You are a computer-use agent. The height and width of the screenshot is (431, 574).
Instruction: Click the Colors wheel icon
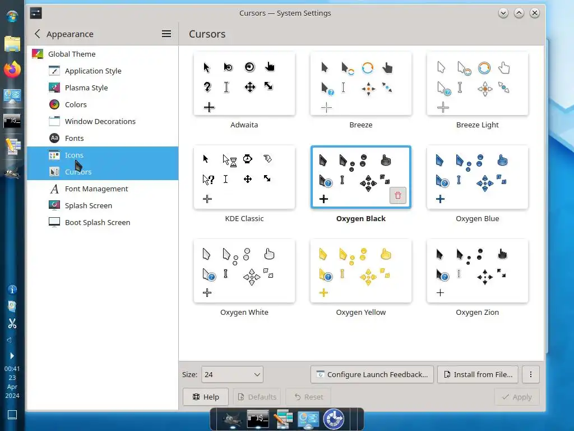[54, 104]
